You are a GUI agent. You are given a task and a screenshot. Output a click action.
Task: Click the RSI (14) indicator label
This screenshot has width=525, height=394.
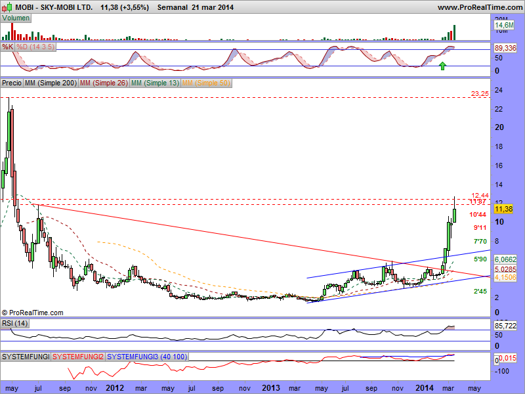point(16,323)
